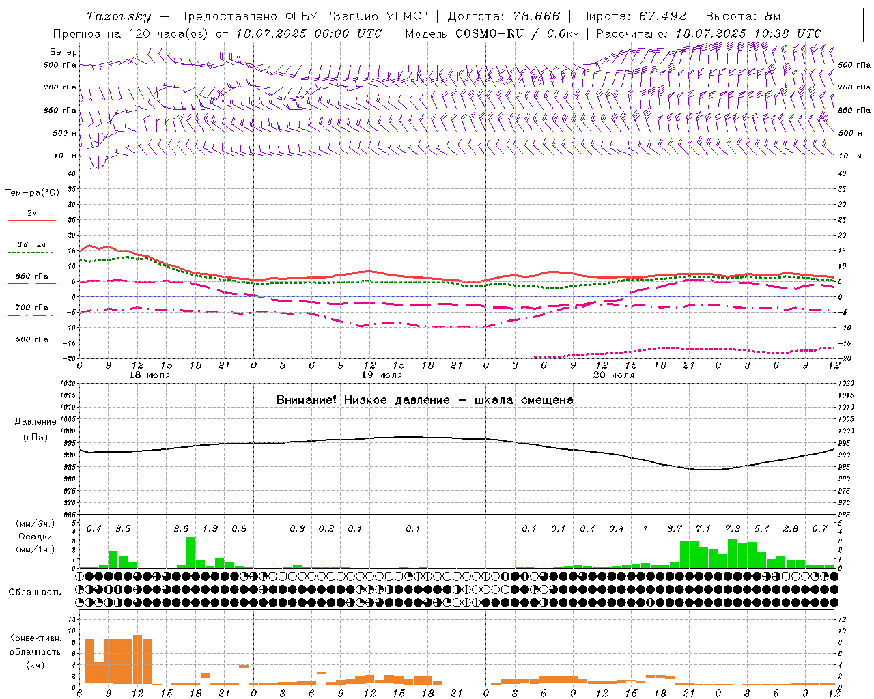Select the Td 2м dew point legend entry

coord(32,244)
